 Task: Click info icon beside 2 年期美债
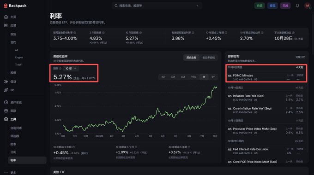click(103, 33)
